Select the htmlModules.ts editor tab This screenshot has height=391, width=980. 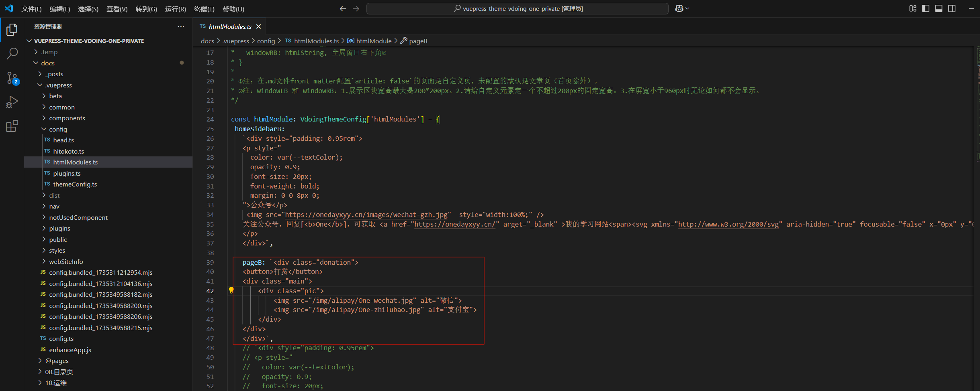pyautogui.click(x=229, y=26)
